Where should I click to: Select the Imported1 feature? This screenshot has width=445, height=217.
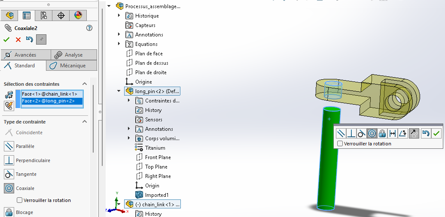[152, 195]
